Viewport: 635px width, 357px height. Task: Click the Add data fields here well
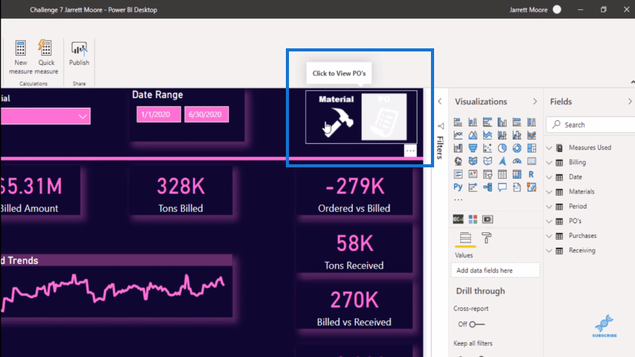click(x=495, y=270)
